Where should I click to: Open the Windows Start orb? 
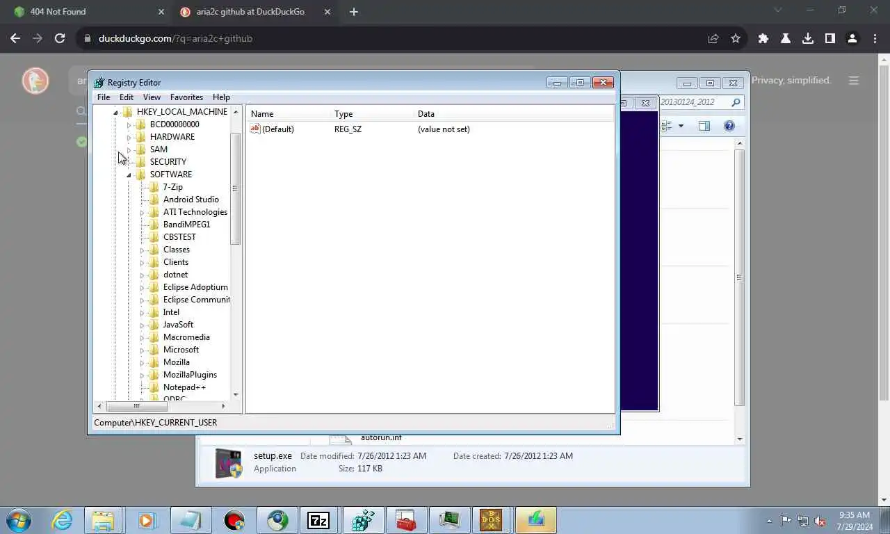(x=19, y=520)
